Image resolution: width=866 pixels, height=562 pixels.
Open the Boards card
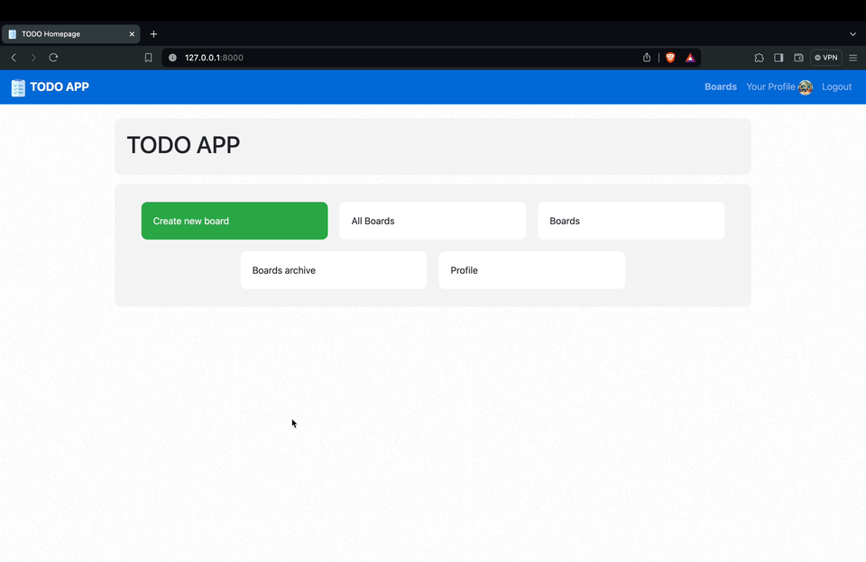(x=631, y=221)
